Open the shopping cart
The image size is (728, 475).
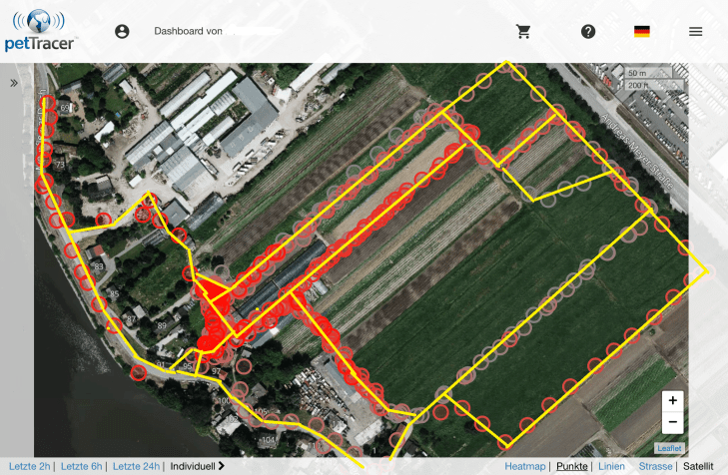tap(523, 31)
